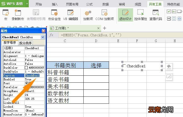Select the Left value 326.25
Viewport: 183px width, 117px height.
34,99
